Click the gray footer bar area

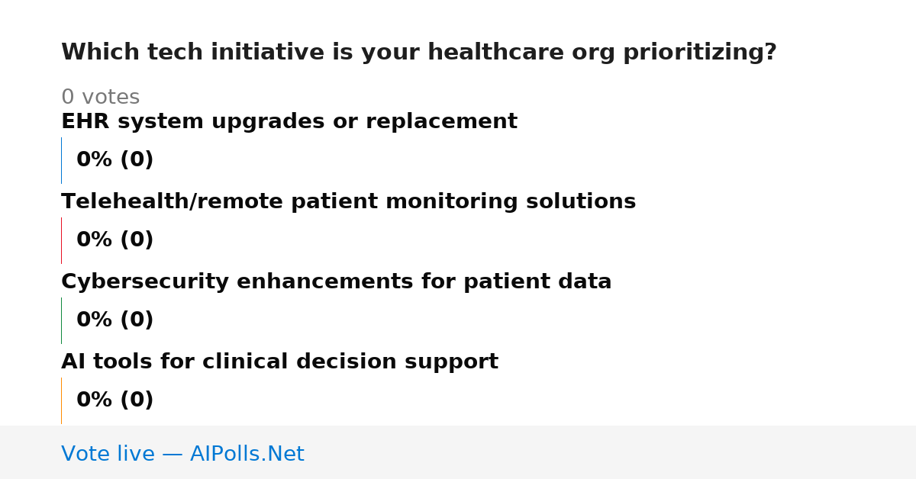click(458, 452)
